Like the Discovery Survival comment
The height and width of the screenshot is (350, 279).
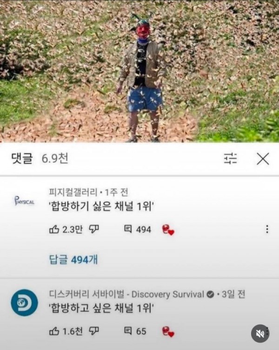tap(54, 331)
